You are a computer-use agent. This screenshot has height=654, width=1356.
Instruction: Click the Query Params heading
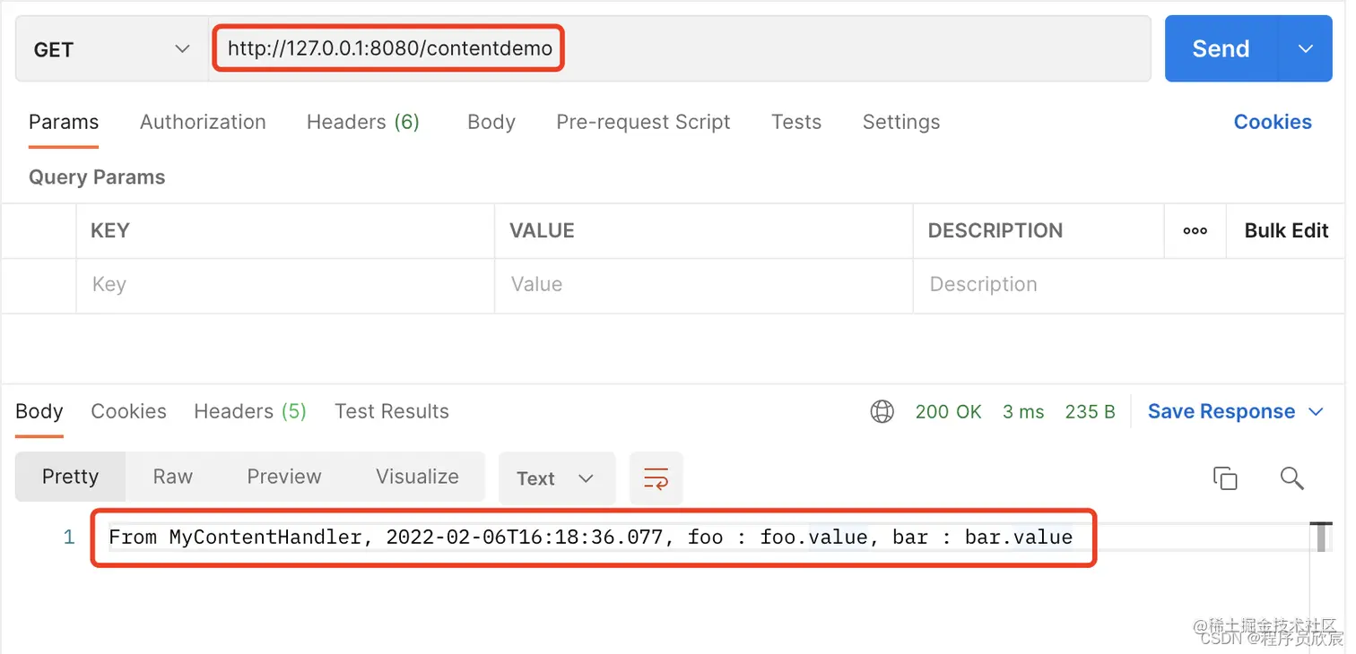coord(97,177)
